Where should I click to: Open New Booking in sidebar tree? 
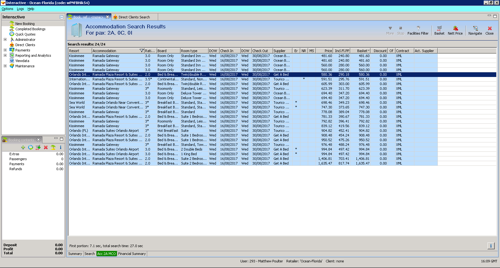pyautogui.click(x=25, y=24)
